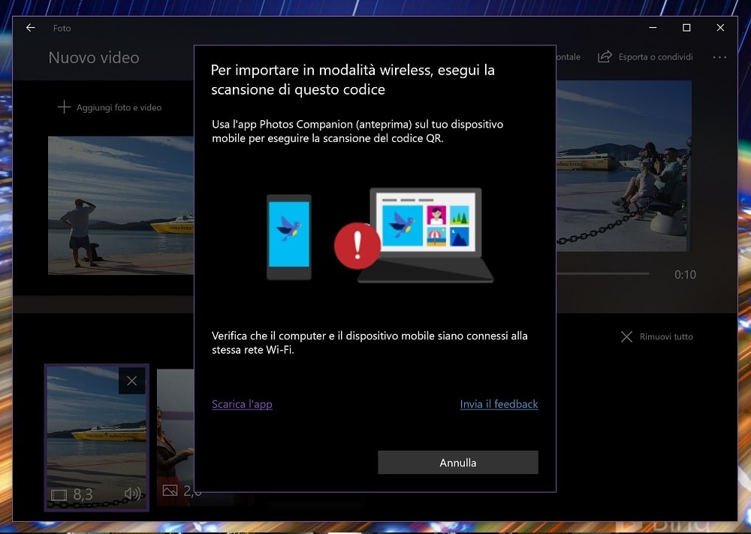The height and width of the screenshot is (534, 751).
Task: Select the second storyboard photo clip
Action: coord(175,436)
